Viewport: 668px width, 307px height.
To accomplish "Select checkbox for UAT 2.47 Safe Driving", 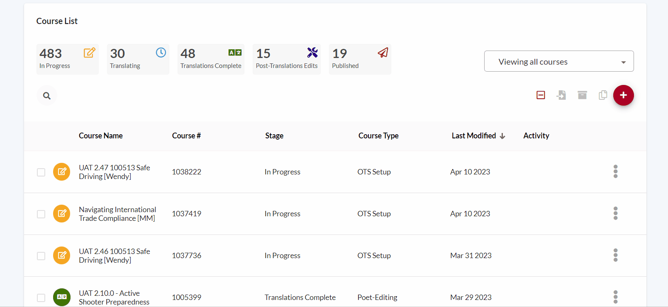I will pyautogui.click(x=41, y=172).
